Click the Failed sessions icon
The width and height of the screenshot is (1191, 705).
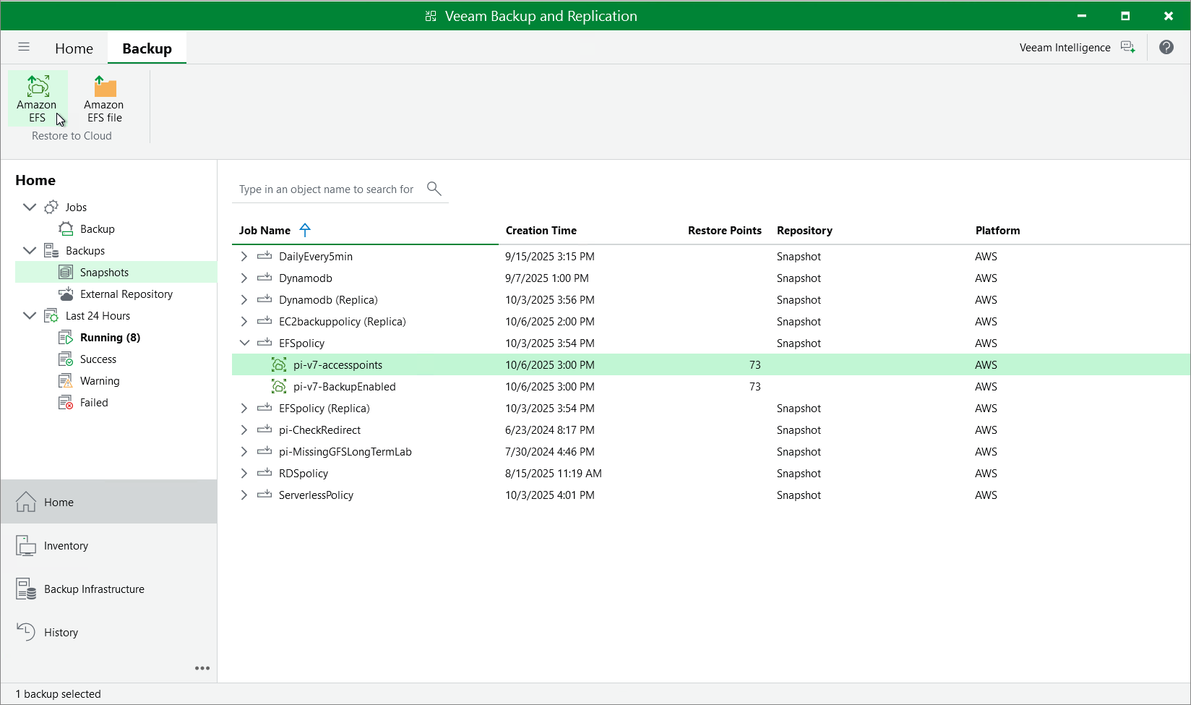click(x=66, y=403)
